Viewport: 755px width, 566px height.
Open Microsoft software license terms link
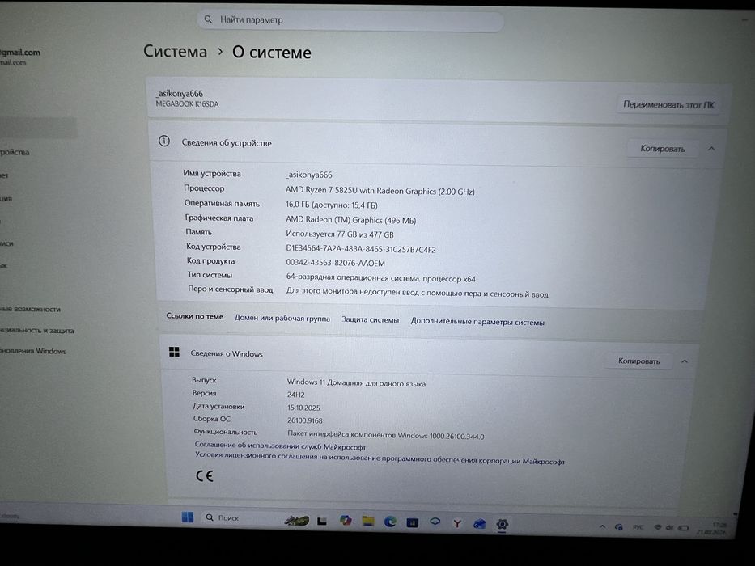pyautogui.click(x=380, y=458)
